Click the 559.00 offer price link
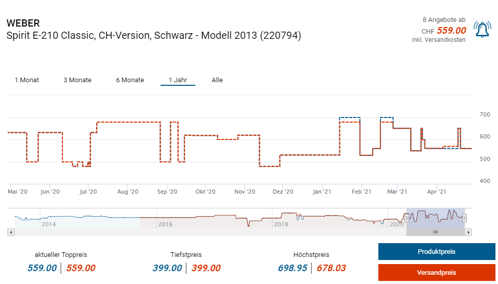Screen dimensions: 498x284 pyautogui.click(x=451, y=31)
